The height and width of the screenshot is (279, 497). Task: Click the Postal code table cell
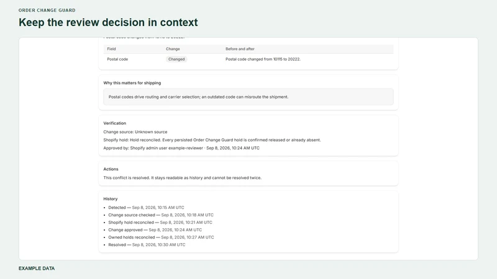117,59
